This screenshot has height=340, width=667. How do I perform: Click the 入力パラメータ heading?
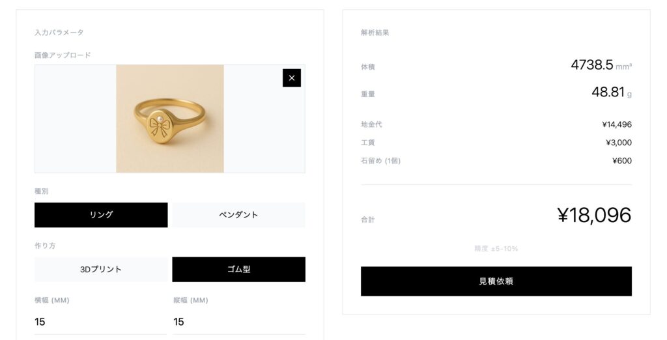coord(59,33)
